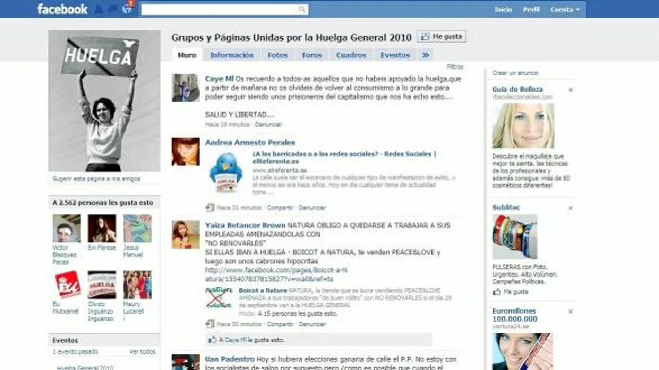Open the Cuadros tab
The height and width of the screenshot is (370, 659).
click(351, 55)
